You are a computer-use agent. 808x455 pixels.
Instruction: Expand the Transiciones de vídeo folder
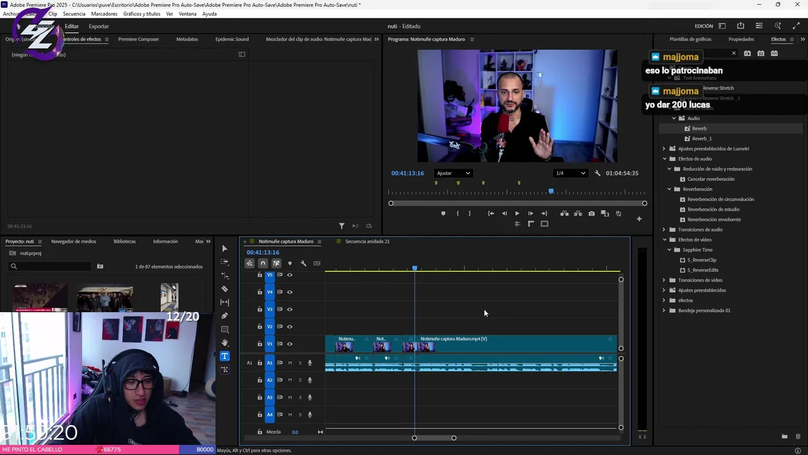pyautogui.click(x=664, y=280)
